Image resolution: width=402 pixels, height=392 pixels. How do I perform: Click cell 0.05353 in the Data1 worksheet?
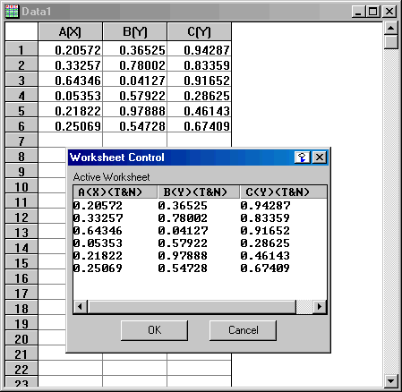tap(71, 95)
